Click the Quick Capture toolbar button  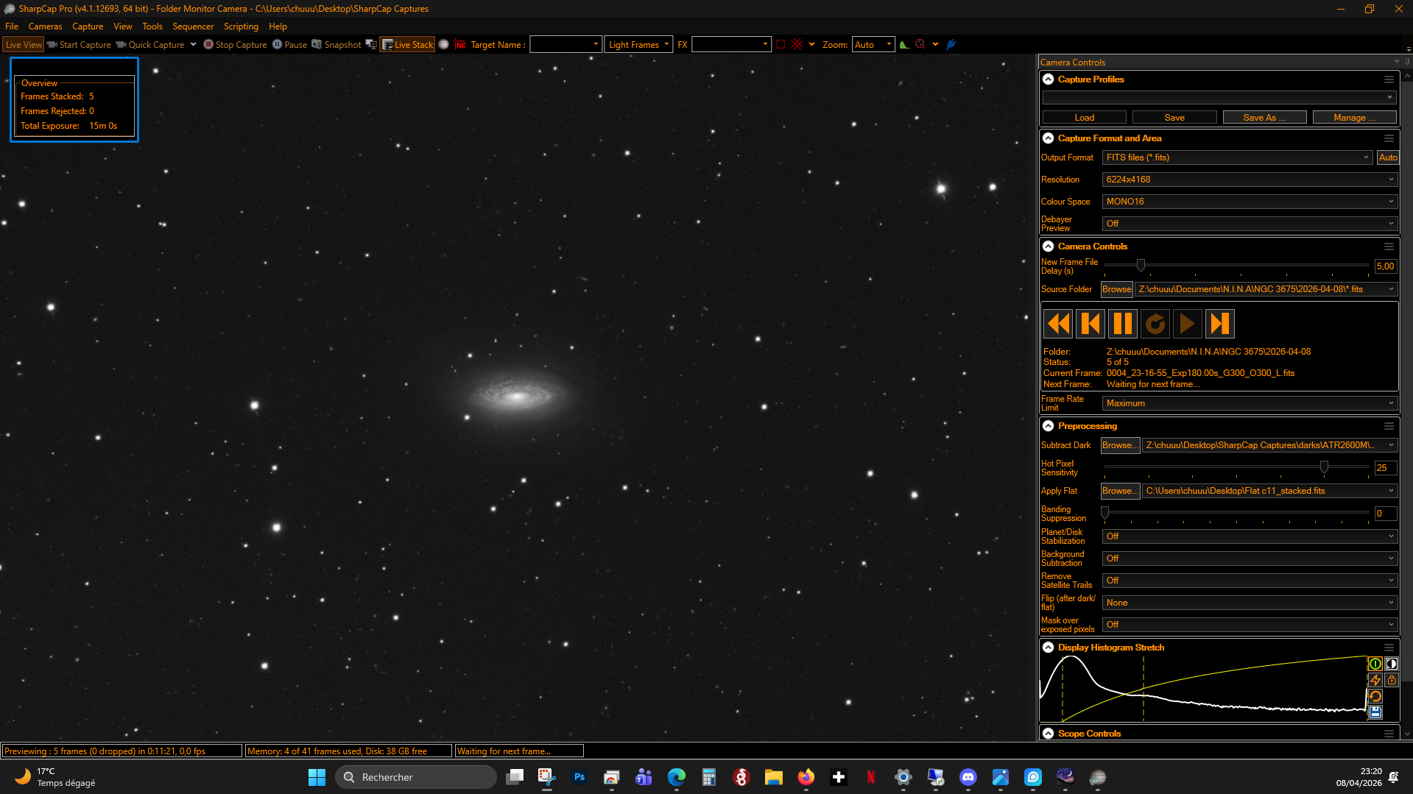[x=150, y=45]
